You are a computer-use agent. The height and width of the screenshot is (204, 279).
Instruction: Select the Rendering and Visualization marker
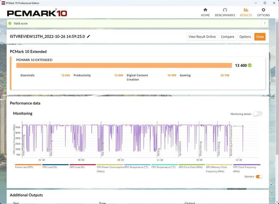pyautogui.click(x=231, y=141)
